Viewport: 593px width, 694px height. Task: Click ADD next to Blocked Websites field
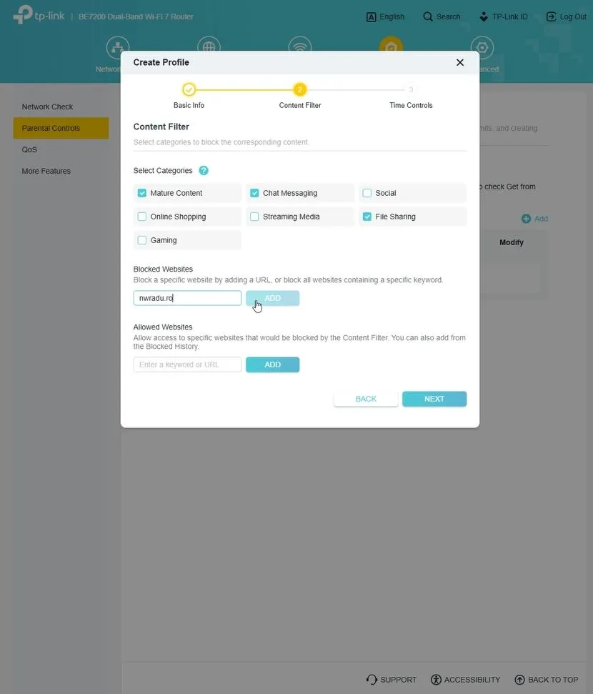click(272, 298)
